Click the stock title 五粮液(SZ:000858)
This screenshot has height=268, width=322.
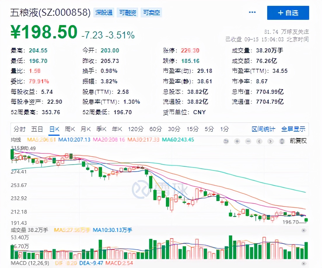pos(50,13)
